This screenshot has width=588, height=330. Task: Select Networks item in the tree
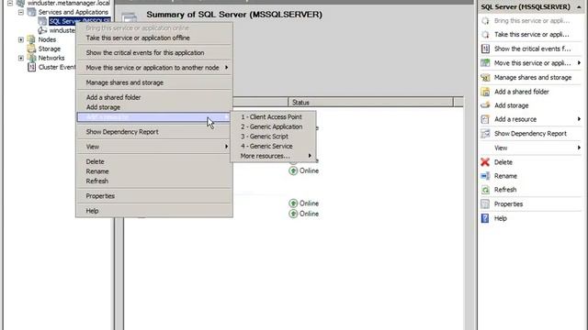tap(51, 58)
